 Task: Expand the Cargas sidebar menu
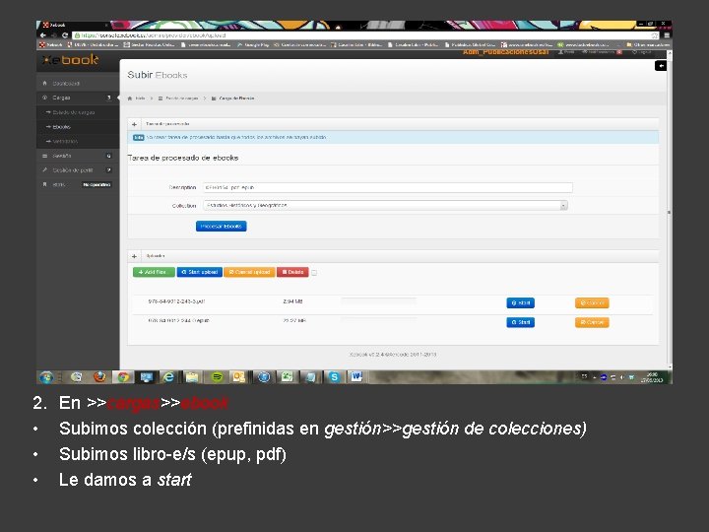pos(78,98)
